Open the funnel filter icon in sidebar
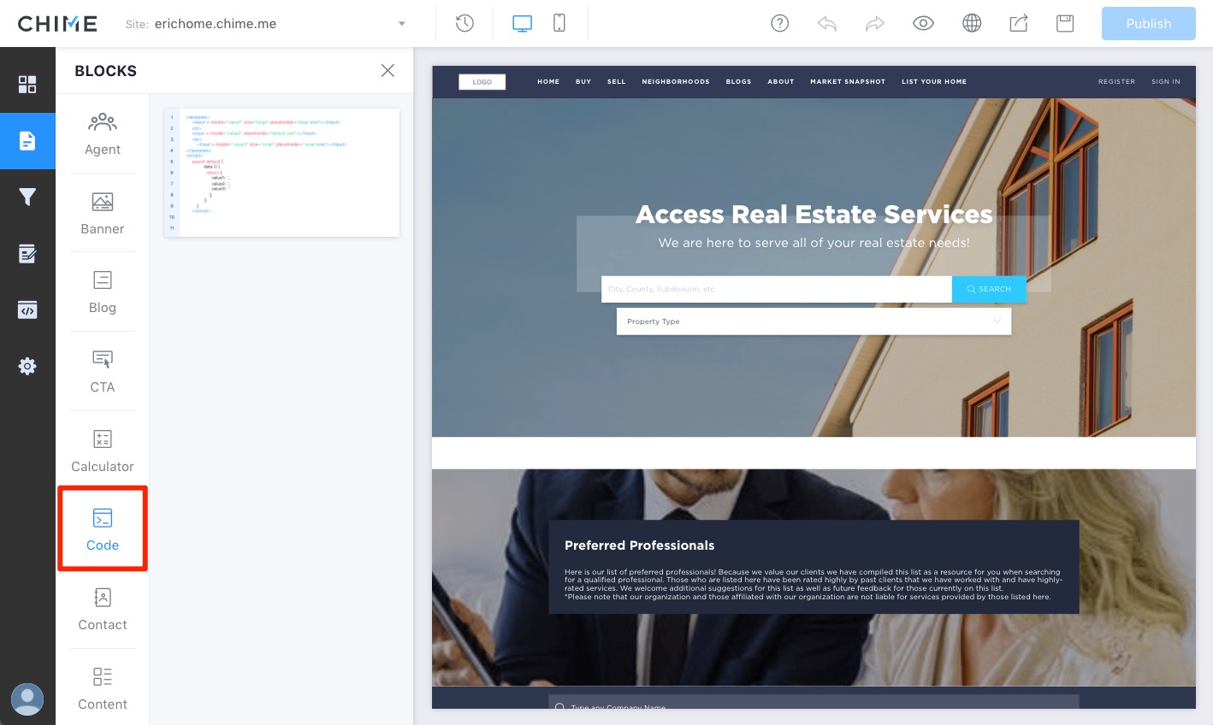 (27, 197)
